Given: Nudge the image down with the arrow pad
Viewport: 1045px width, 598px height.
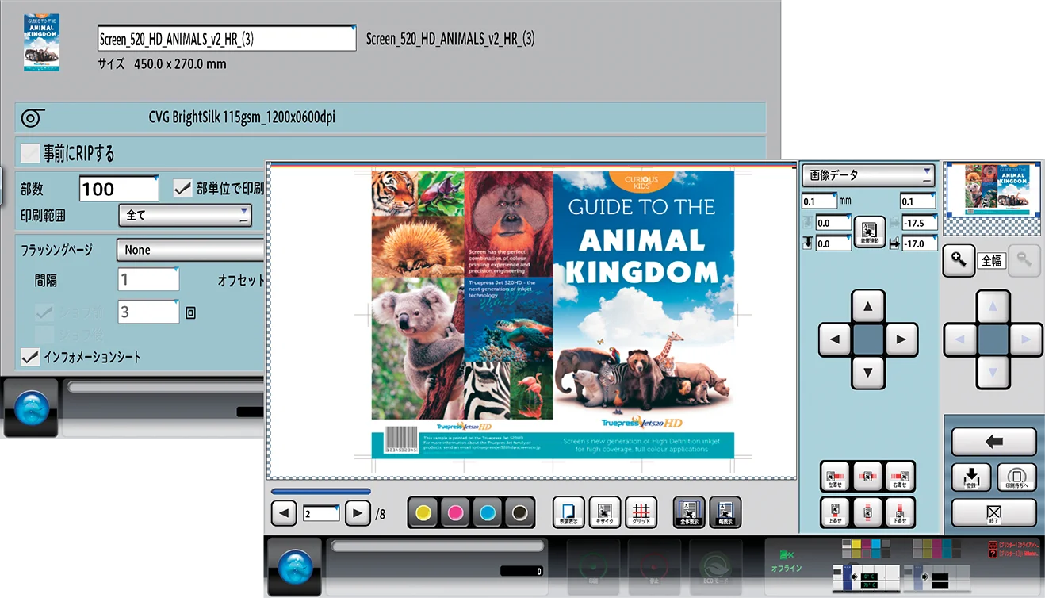Looking at the screenshot, I should pyautogui.click(x=868, y=373).
